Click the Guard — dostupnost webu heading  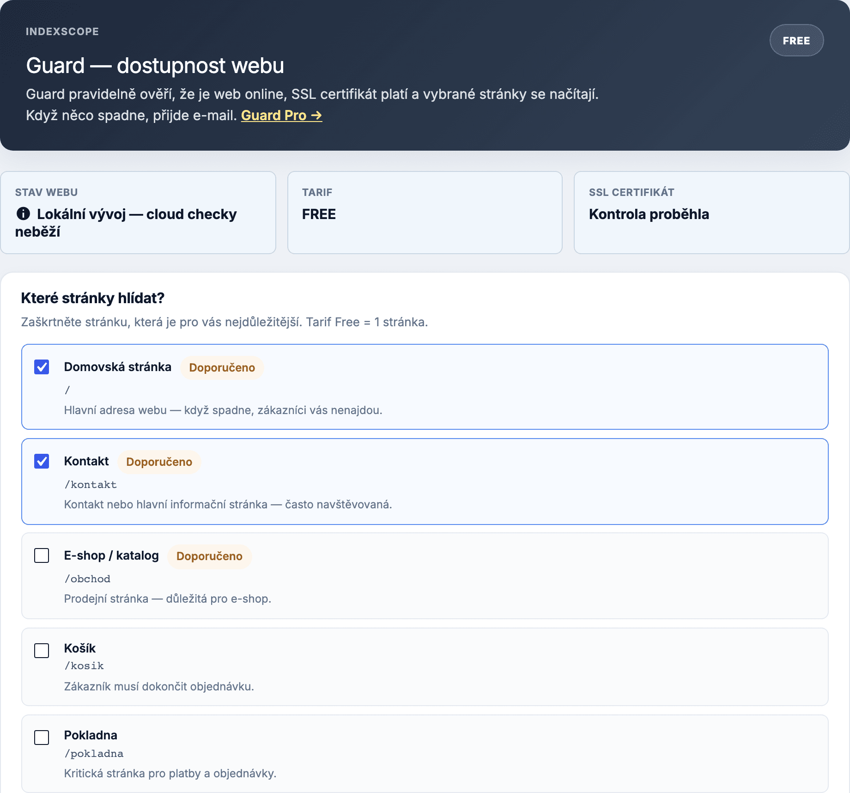155,66
